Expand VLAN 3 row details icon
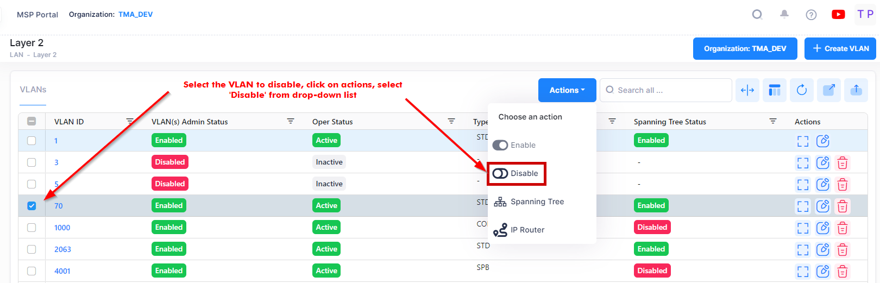 click(x=803, y=163)
